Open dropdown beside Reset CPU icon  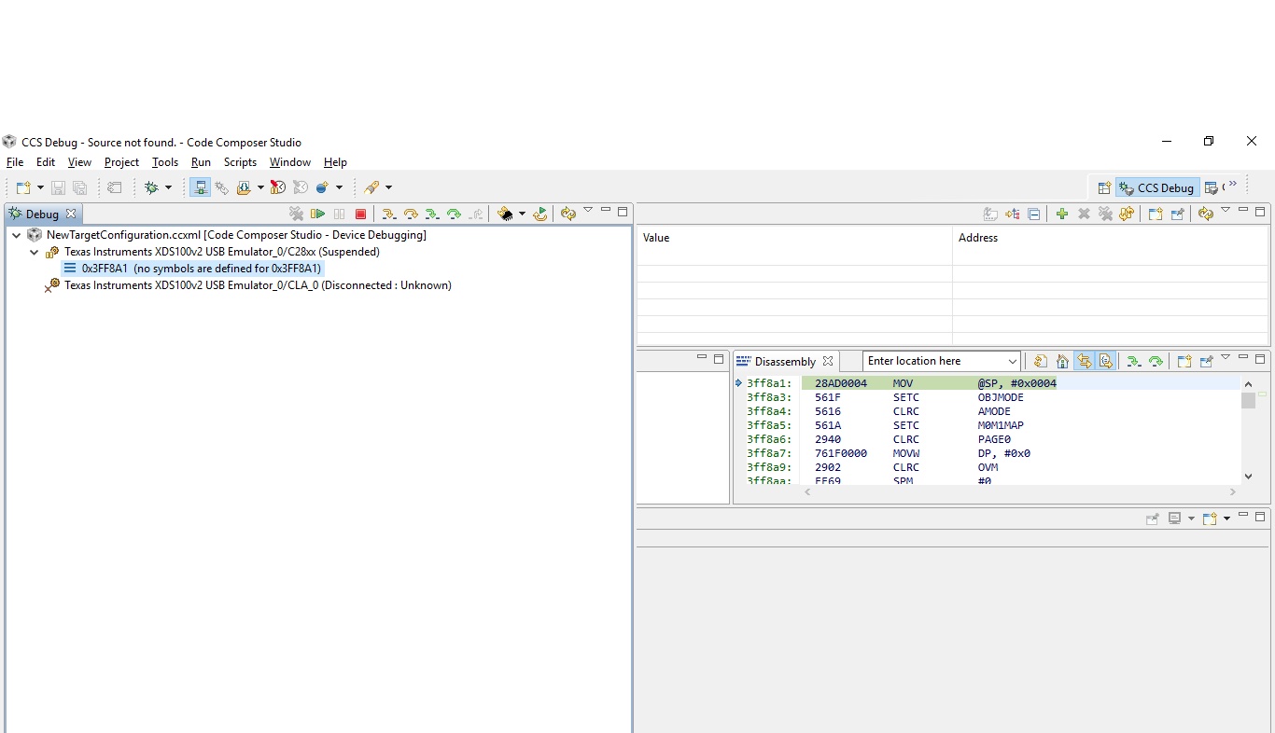point(522,214)
